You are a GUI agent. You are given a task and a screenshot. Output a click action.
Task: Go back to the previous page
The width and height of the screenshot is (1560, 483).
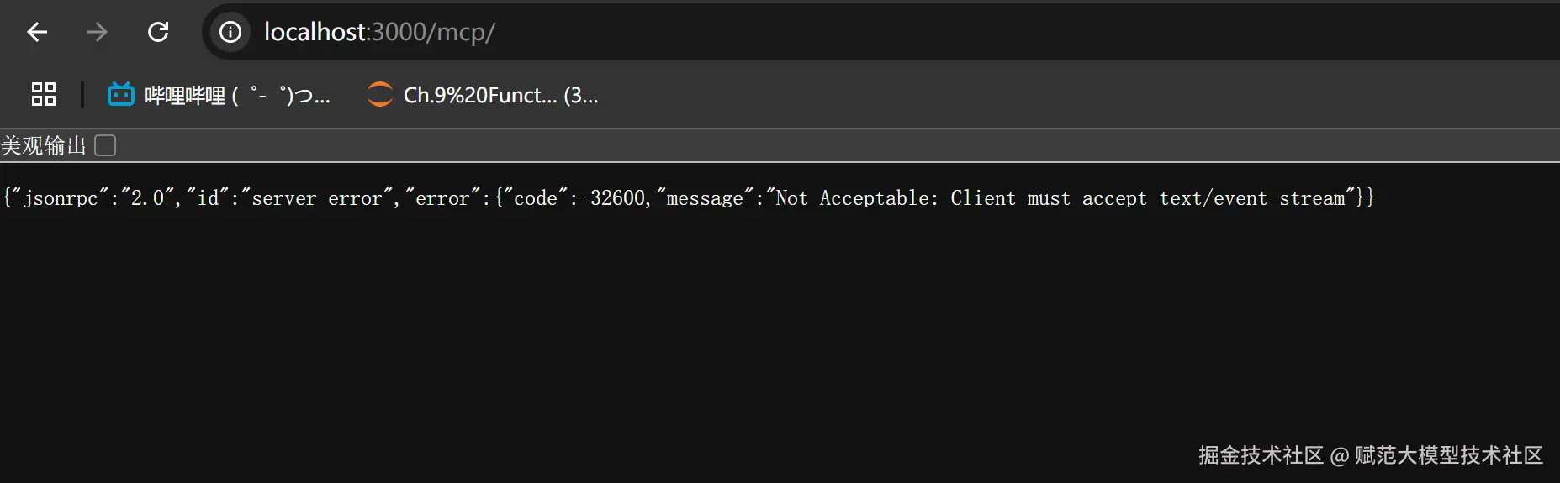click(37, 32)
